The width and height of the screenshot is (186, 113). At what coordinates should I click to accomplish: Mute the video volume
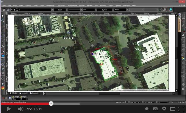21,109
